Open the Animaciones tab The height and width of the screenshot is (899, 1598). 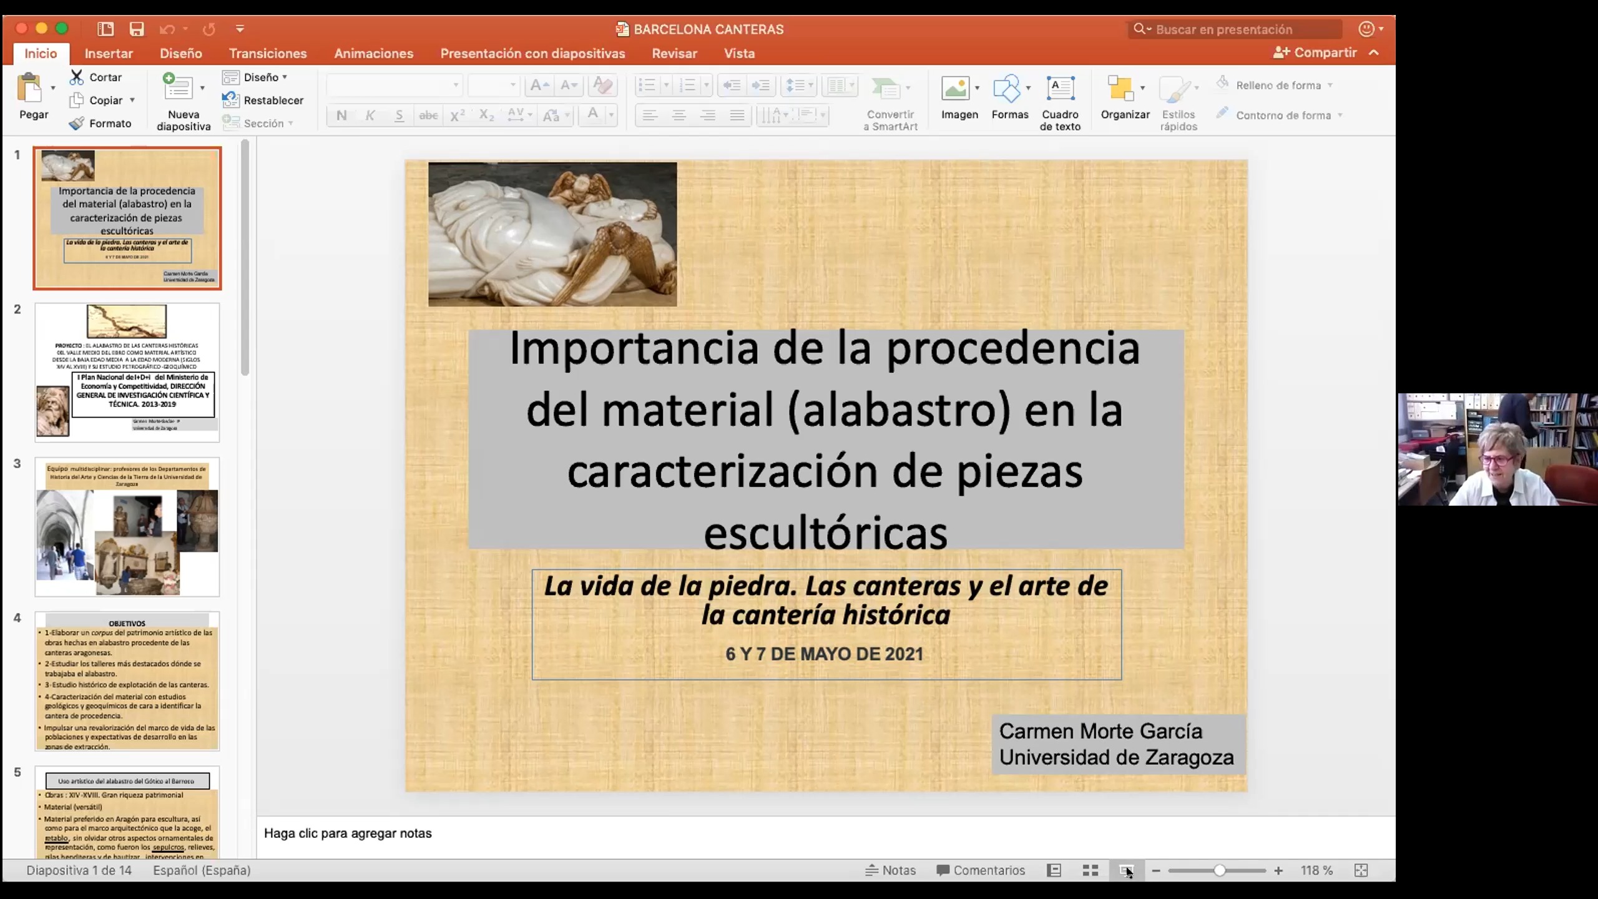coord(373,53)
